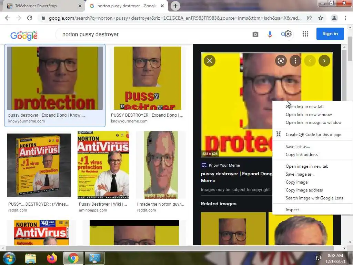Open the Norton AntiVirus $40 rebate thumbnail
Viewport: 353px width, 265px height.
41,233
